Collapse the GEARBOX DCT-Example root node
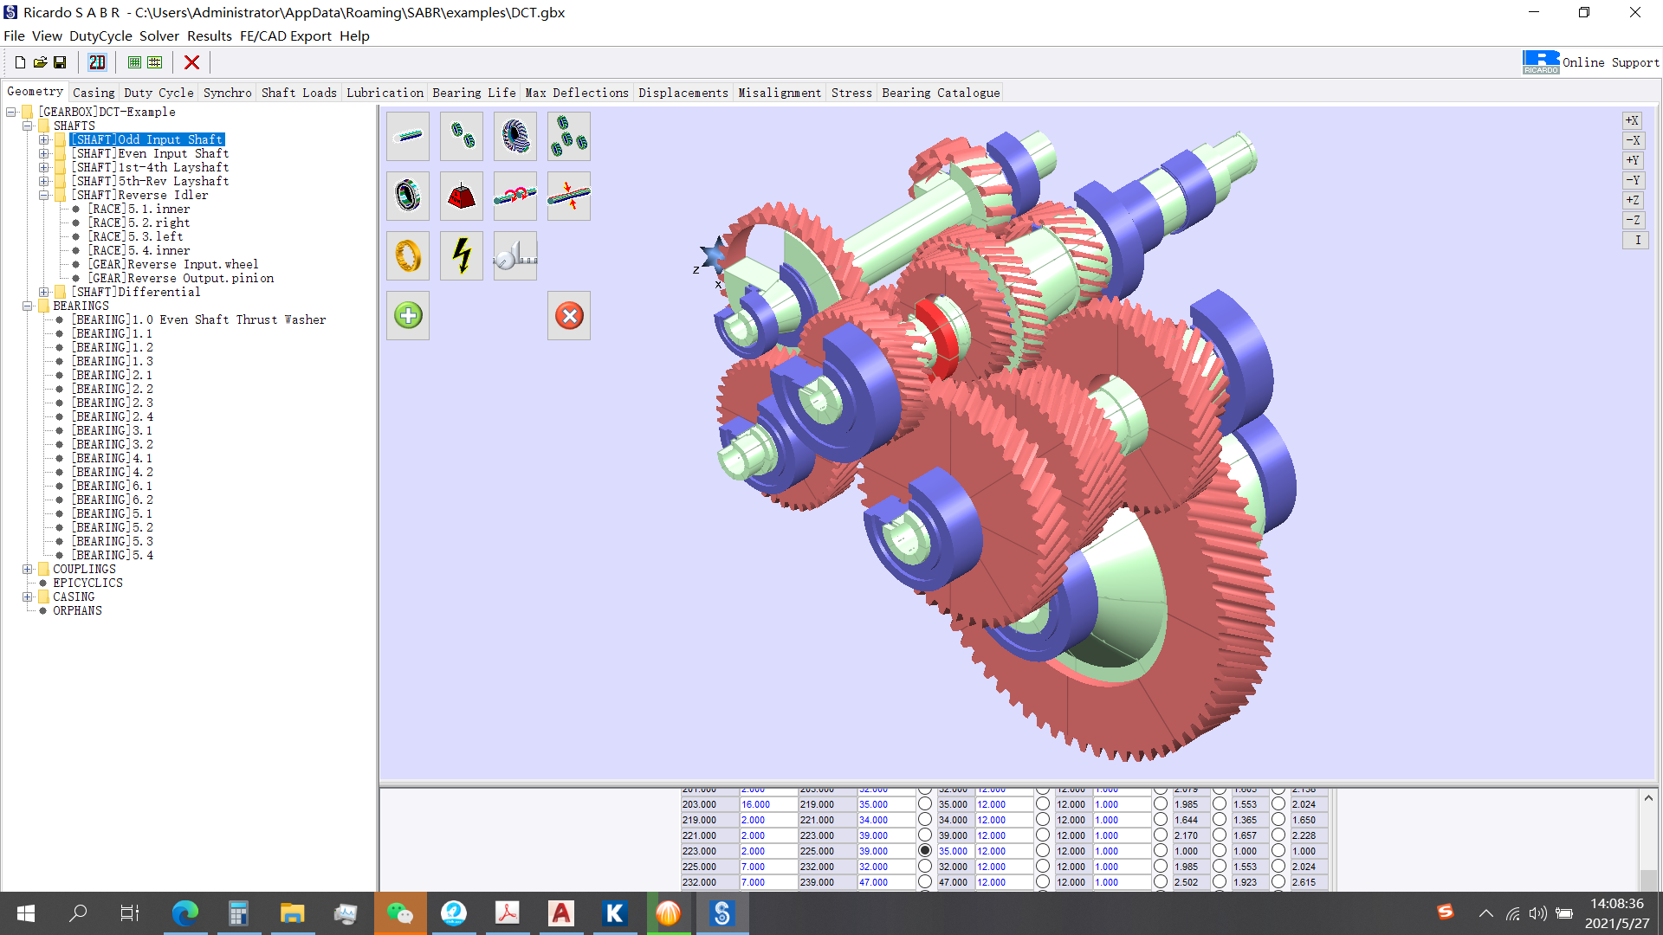 pyautogui.click(x=11, y=112)
